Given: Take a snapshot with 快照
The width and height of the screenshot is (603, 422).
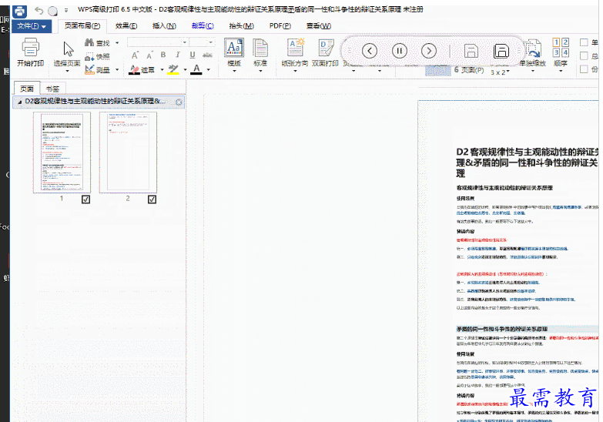Looking at the screenshot, I should coord(98,57).
